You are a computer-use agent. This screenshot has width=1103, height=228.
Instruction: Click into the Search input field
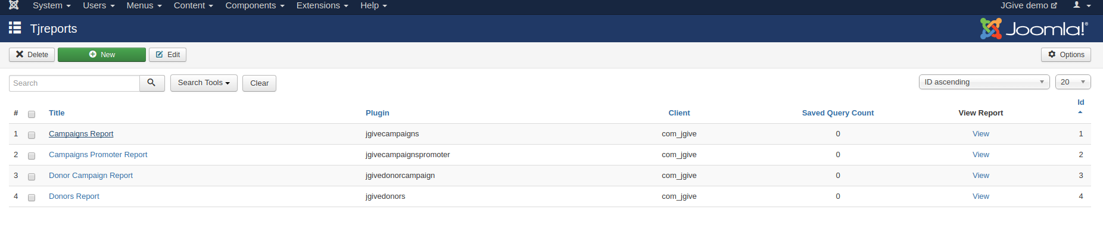74,83
